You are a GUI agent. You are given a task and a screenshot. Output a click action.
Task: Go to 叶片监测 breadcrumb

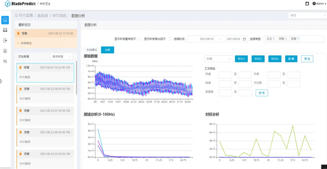click(x=26, y=16)
